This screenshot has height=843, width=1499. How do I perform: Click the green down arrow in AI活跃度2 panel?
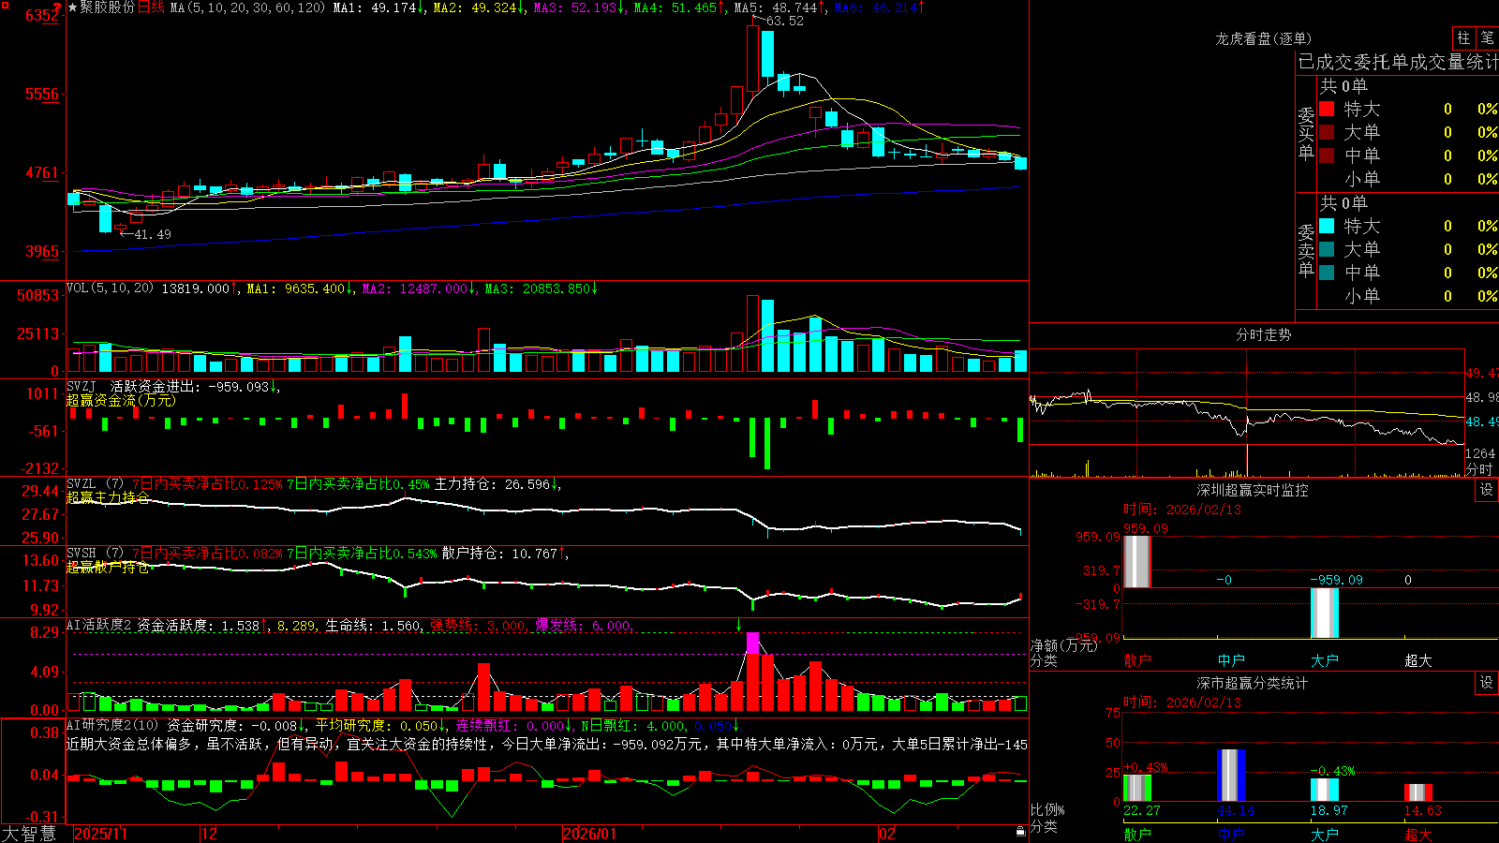(739, 625)
